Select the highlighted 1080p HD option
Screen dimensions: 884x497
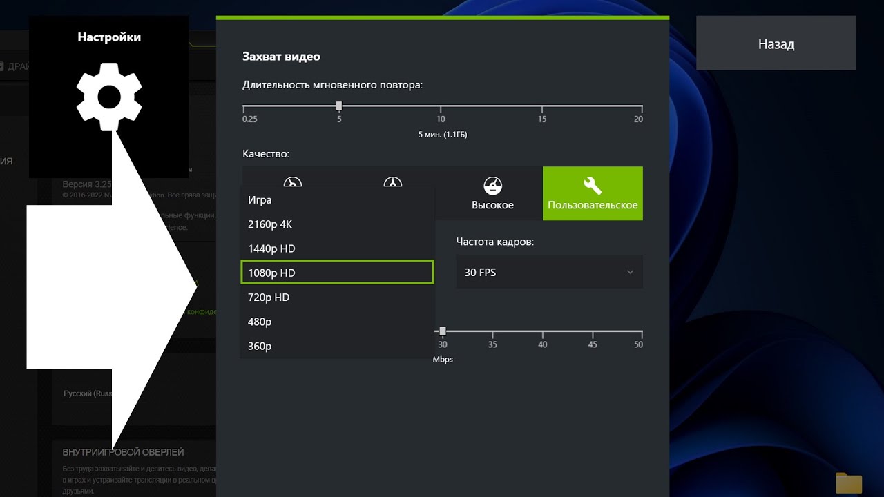point(337,273)
